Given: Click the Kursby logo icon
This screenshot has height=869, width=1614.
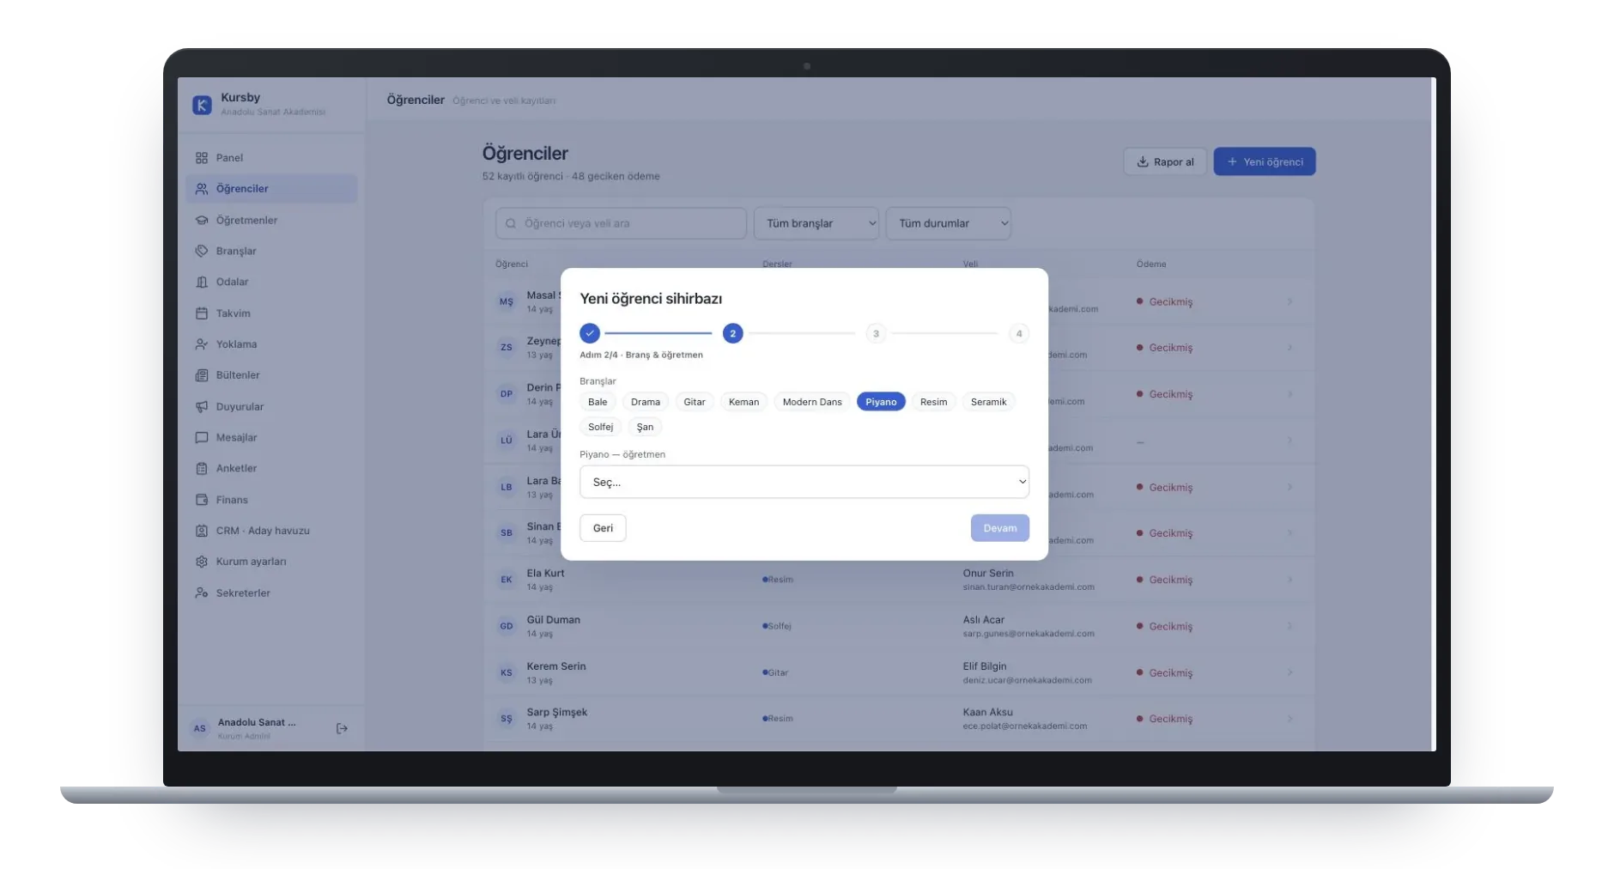Looking at the screenshot, I should (x=202, y=105).
